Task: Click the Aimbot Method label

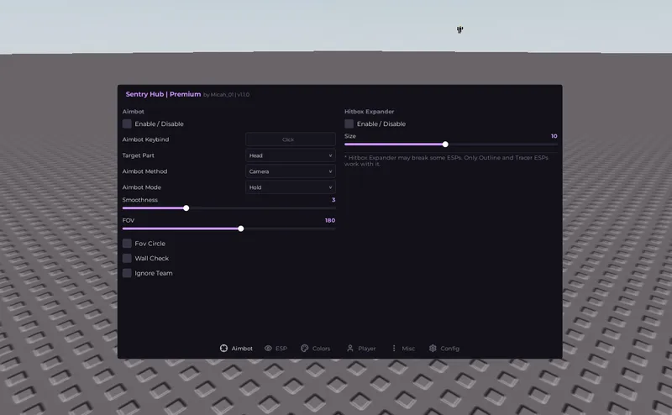Action: (144, 171)
